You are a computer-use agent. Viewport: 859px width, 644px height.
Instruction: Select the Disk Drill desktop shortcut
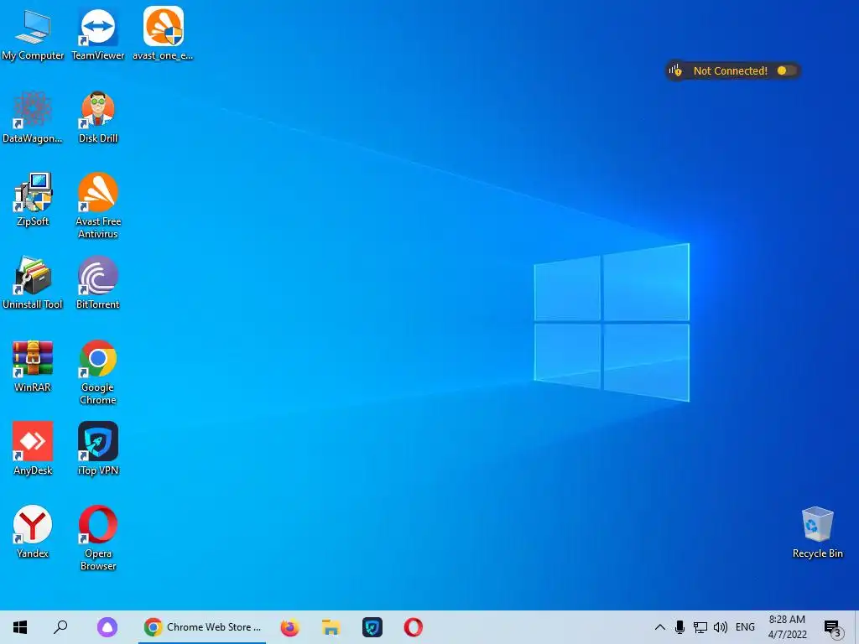click(98, 117)
